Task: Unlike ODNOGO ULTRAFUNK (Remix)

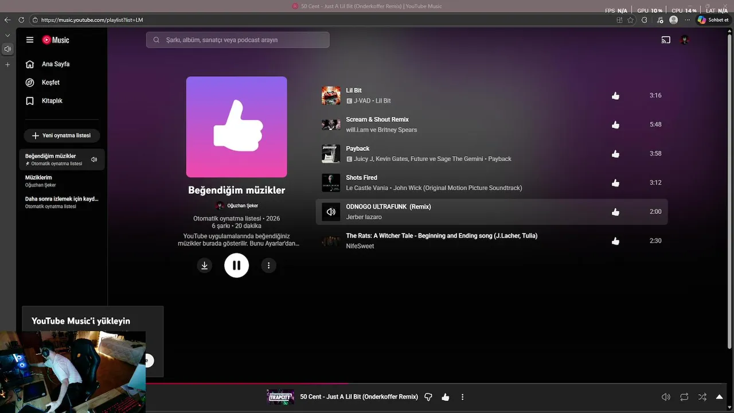Action: tap(615, 212)
